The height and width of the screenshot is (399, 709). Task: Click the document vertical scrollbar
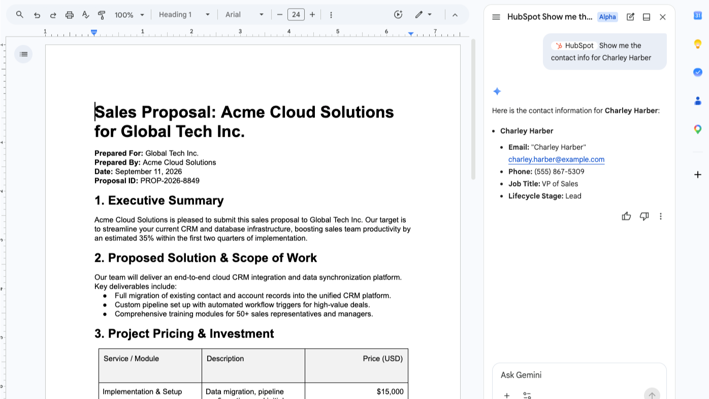(473, 109)
